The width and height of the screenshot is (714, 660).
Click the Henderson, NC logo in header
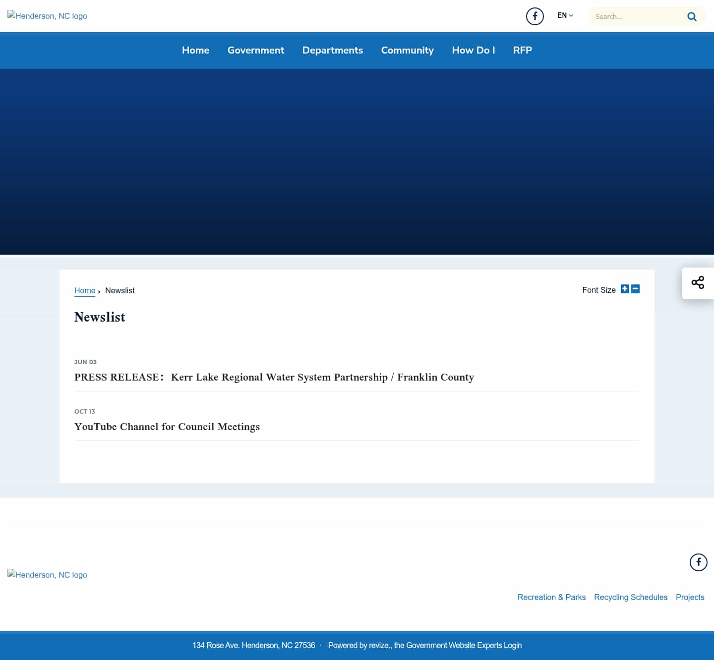tap(47, 16)
